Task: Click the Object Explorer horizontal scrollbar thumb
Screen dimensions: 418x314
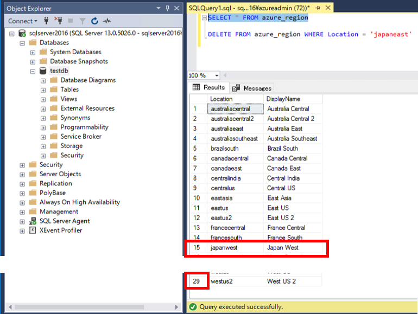Action: coord(79,307)
